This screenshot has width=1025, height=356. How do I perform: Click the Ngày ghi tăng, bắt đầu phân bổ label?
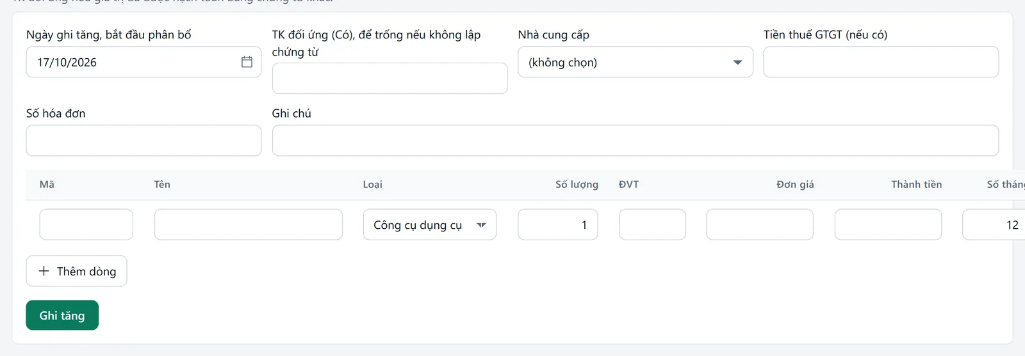109,35
